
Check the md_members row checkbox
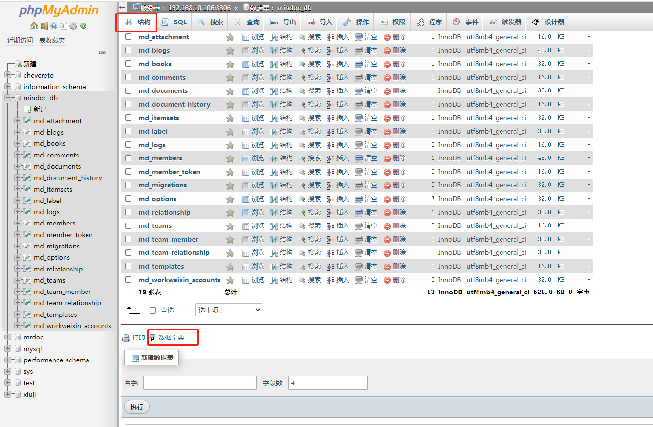point(129,158)
